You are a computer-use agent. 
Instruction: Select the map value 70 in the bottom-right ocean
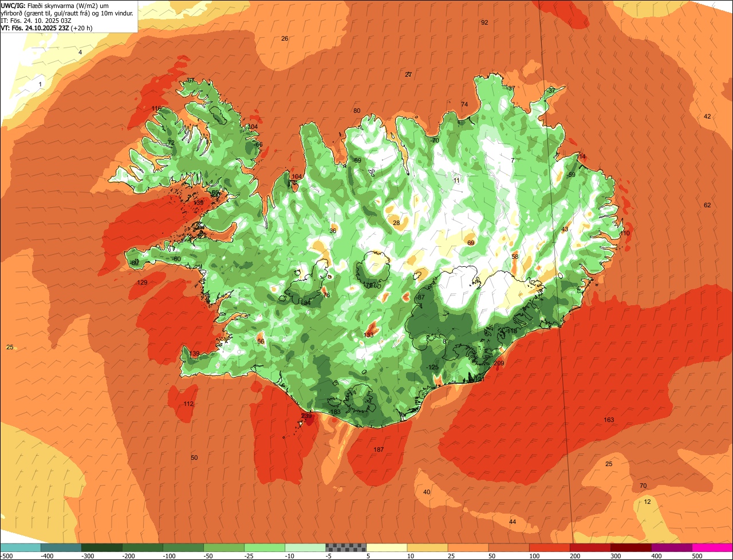click(643, 486)
